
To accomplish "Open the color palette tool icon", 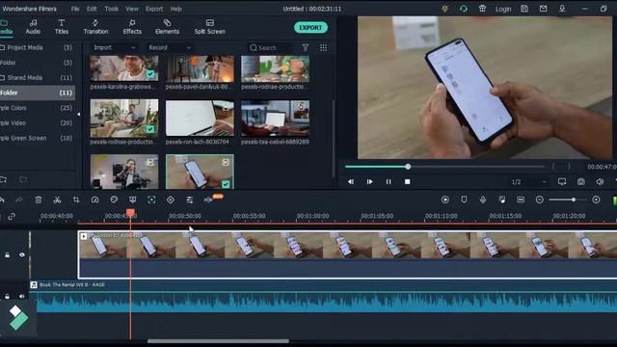I will 114,200.
